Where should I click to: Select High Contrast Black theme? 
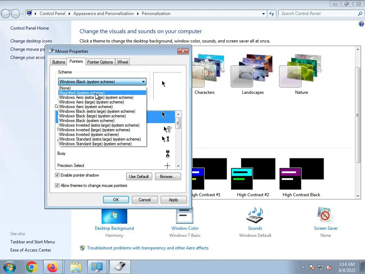[302, 174]
